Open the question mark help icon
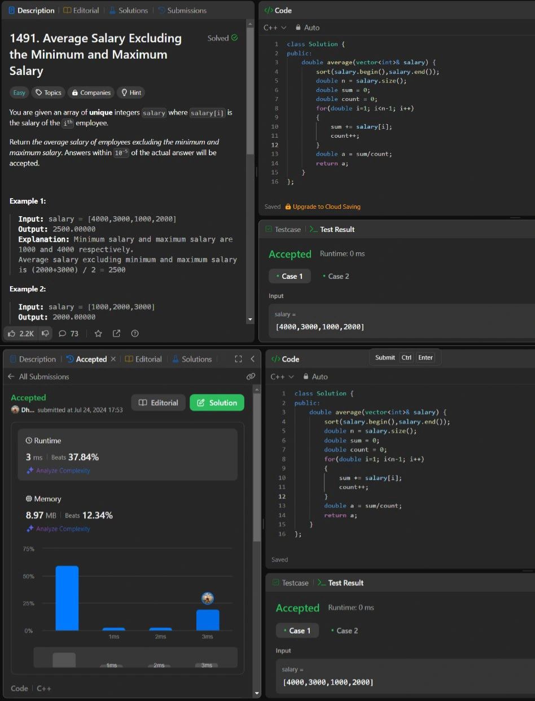The width and height of the screenshot is (535, 701). pos(135,334)
